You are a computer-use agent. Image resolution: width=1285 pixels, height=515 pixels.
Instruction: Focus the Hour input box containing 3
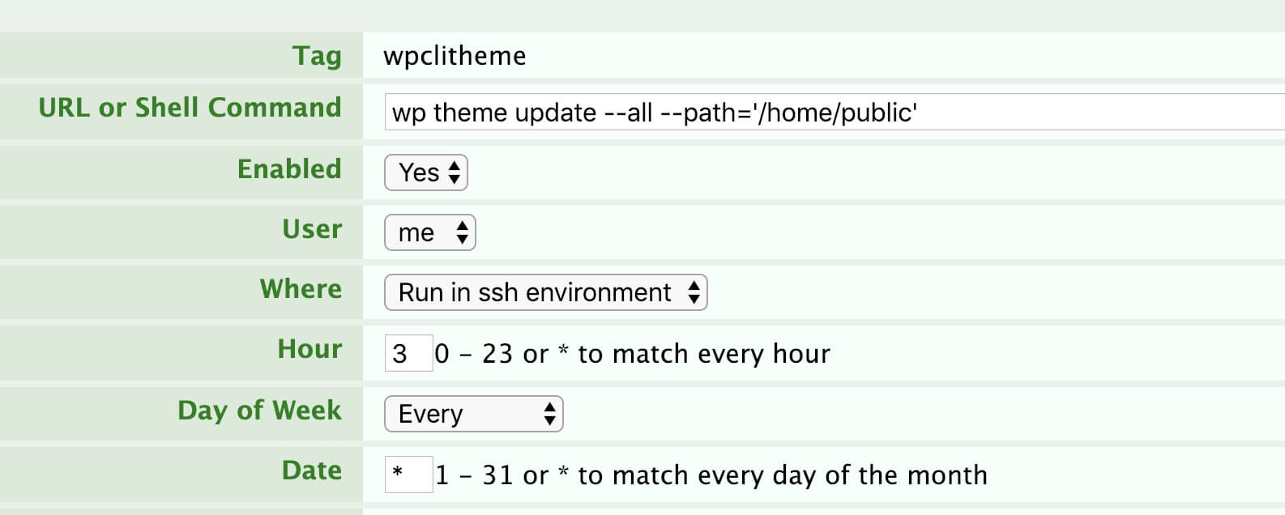pyautogui.click(x=408, y=353)
